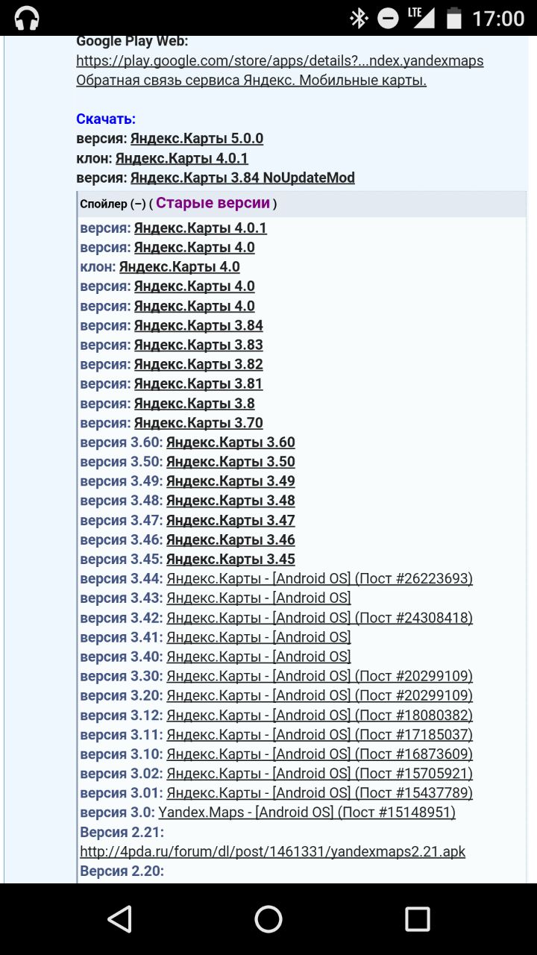Open Яндекс.Карты 3.70 link
Viewport: 537px width, 955px height.
click(198, 423)
